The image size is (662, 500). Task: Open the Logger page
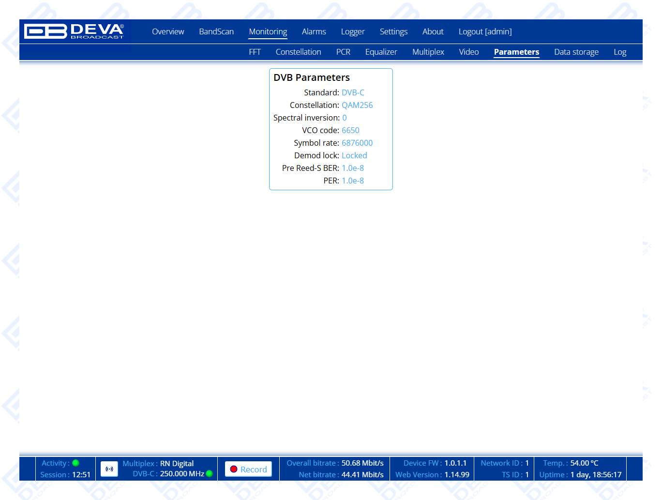(353, 31)
